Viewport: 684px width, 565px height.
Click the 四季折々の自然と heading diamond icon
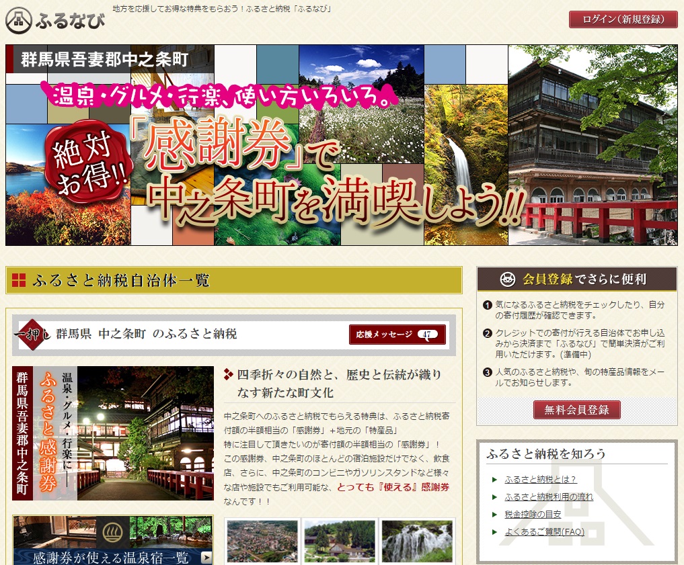point(229,374)
